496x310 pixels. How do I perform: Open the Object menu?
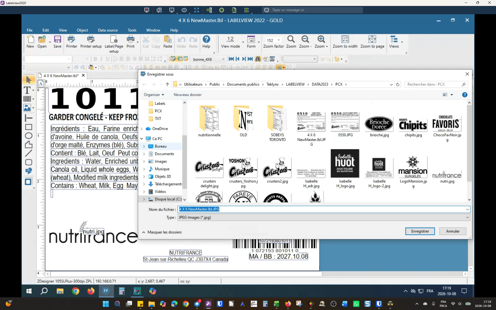coord(82,30)
